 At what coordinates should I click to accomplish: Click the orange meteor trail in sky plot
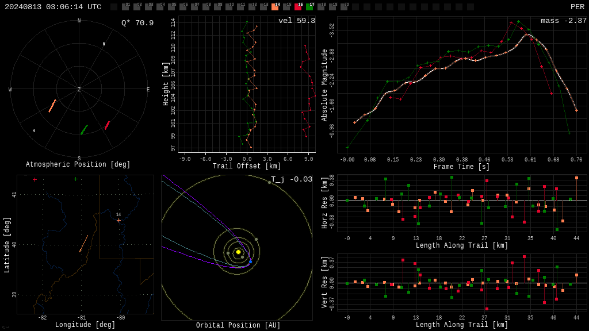click(x=52, y=106)
